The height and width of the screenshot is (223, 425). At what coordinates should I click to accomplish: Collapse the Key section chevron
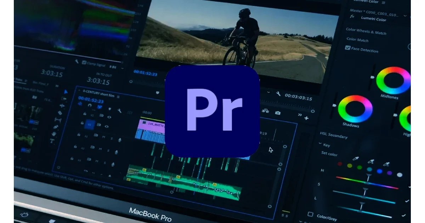pos(320,143)
